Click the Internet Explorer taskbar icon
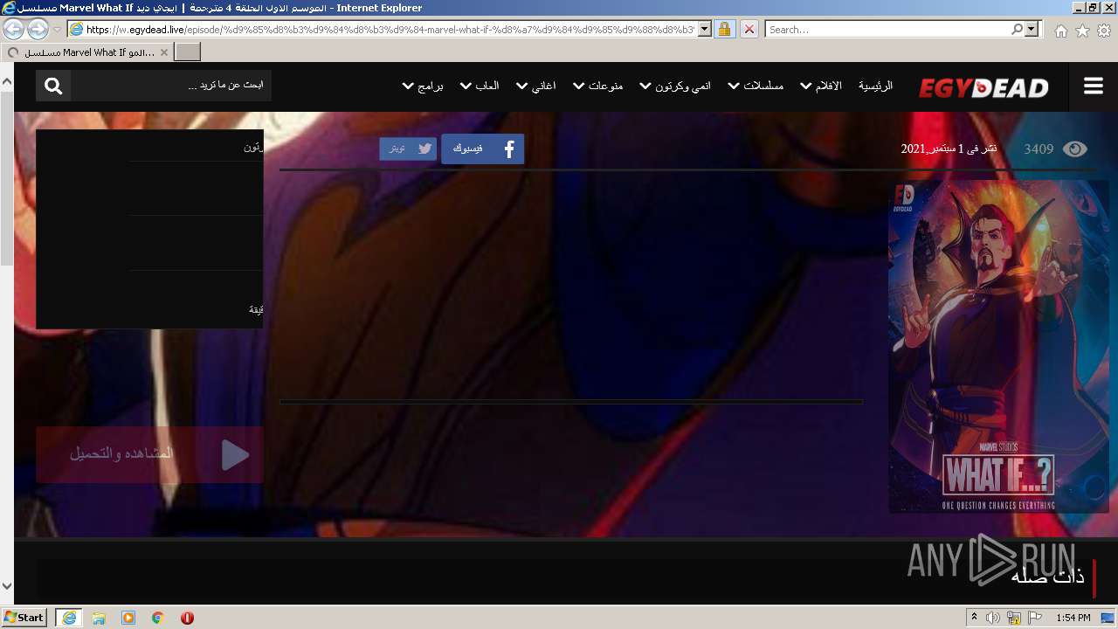The width and height of the screenshot is (1118, 629). coord(69,618)
